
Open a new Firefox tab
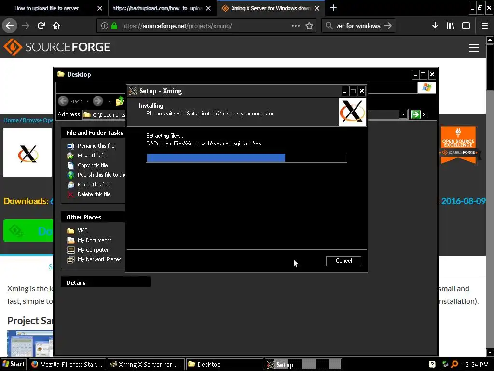[x=333, y=8]
